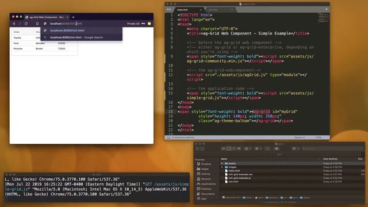Sort grid by the Make column header

click(17, 32)
